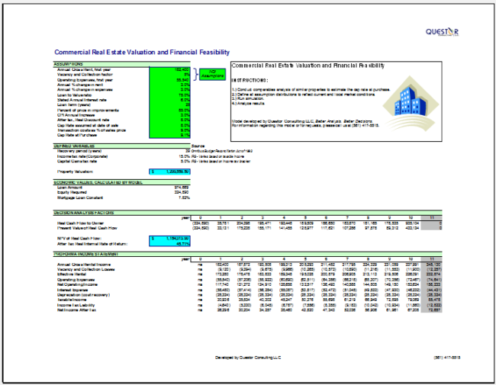This screenshot has width=496, height=385.
Task: Click Percent of price in improvements label
Action: tap(88, 111)
